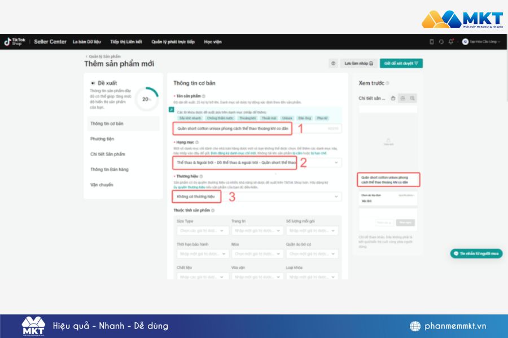Open Quản lý phát trực tiếp menu
Image resolution: width=508 pixels, height=338 pixels.
pos(173,42)
